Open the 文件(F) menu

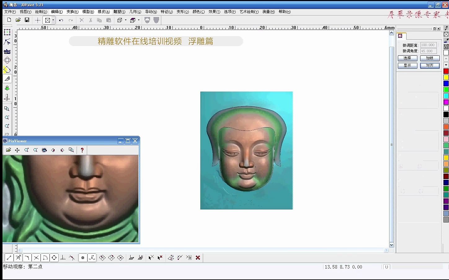(x=10, y=12)
